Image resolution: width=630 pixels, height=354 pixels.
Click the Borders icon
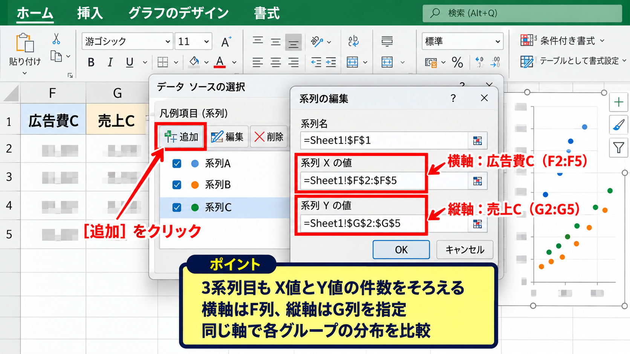point(163,62)
